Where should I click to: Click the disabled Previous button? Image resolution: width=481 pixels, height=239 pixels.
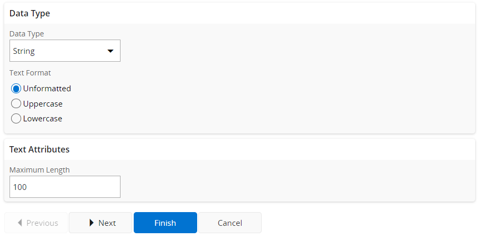point(36,223)
